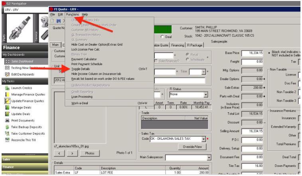Screen dimensions: 302x176
Task: Click the Testing New Dashboard icon
Action: pos(7,68)
